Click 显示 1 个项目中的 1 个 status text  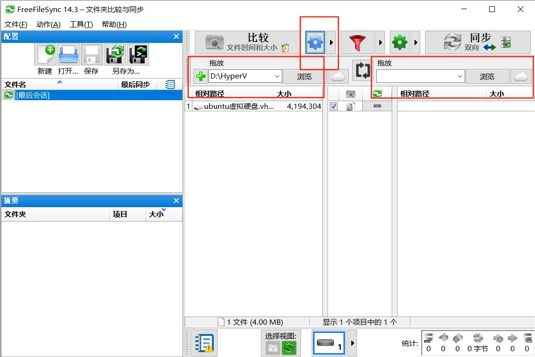[x=359, y=322]
